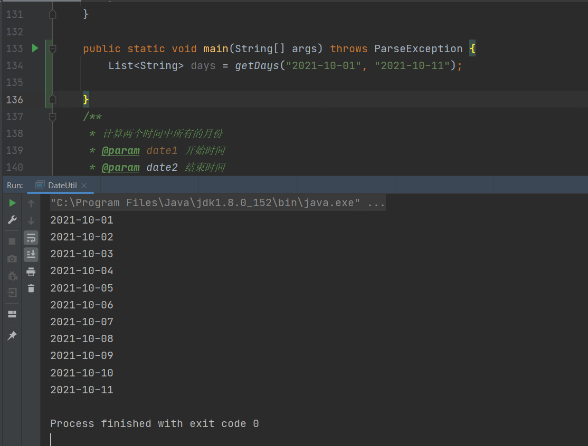
Task: Collapse main method fold marker on line 133
Action: click(52, 49)
